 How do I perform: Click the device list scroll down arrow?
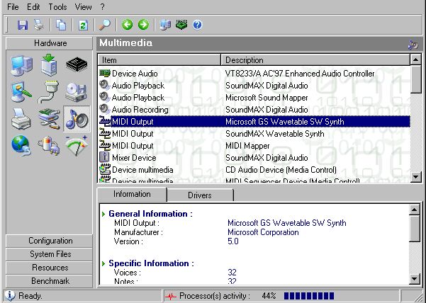pyautogui.click(x=415, y=177)
